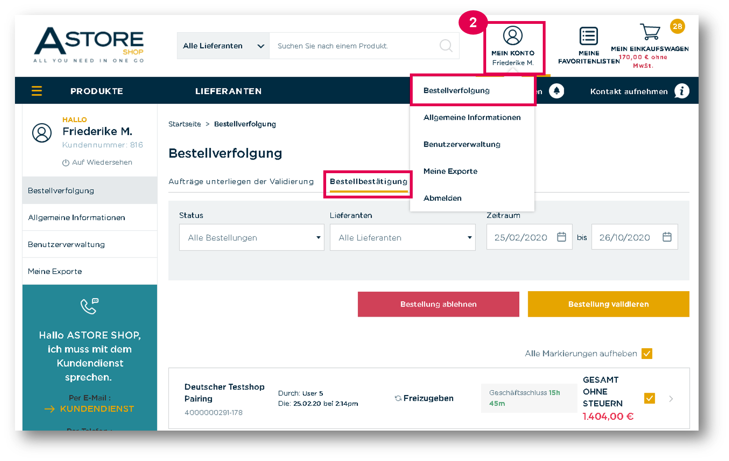Open Mein Konto user profile icon
Image resolution: width=729 pixels, height=461 pixels.
click(513, 36)
